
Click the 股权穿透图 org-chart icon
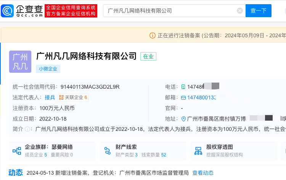point(198,151)
